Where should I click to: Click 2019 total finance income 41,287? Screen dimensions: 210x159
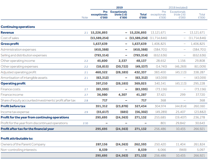pos(141,95)
